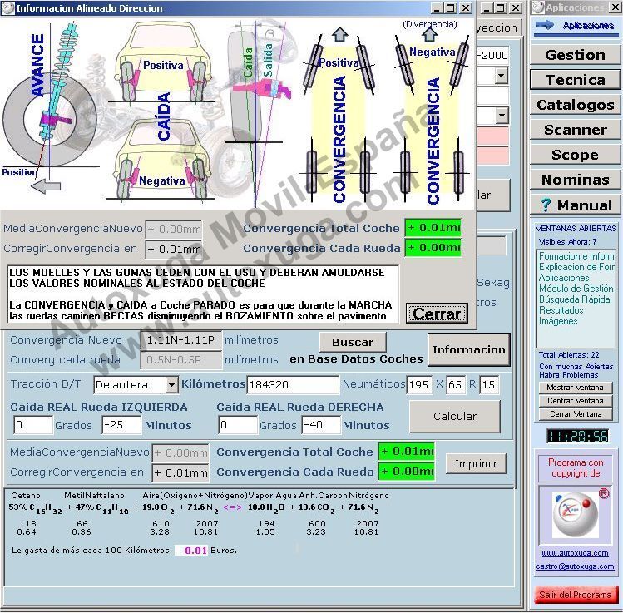Click the Informacion button
Viewport: 623px width, 613px height.
tap(469, 349)
